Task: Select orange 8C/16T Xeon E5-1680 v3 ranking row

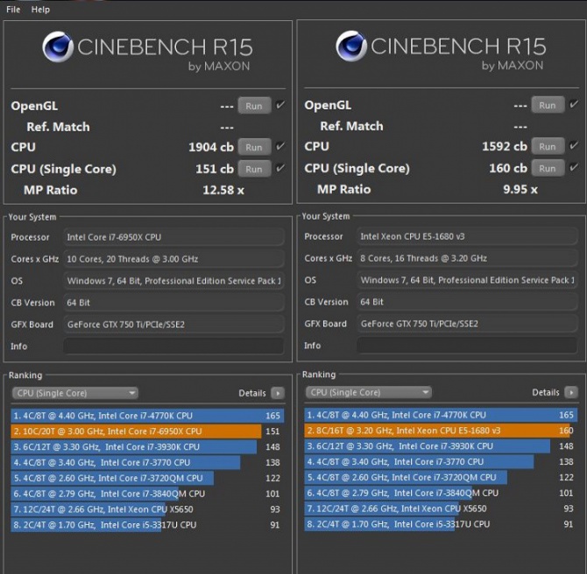Action: click(x=441, y=430)
